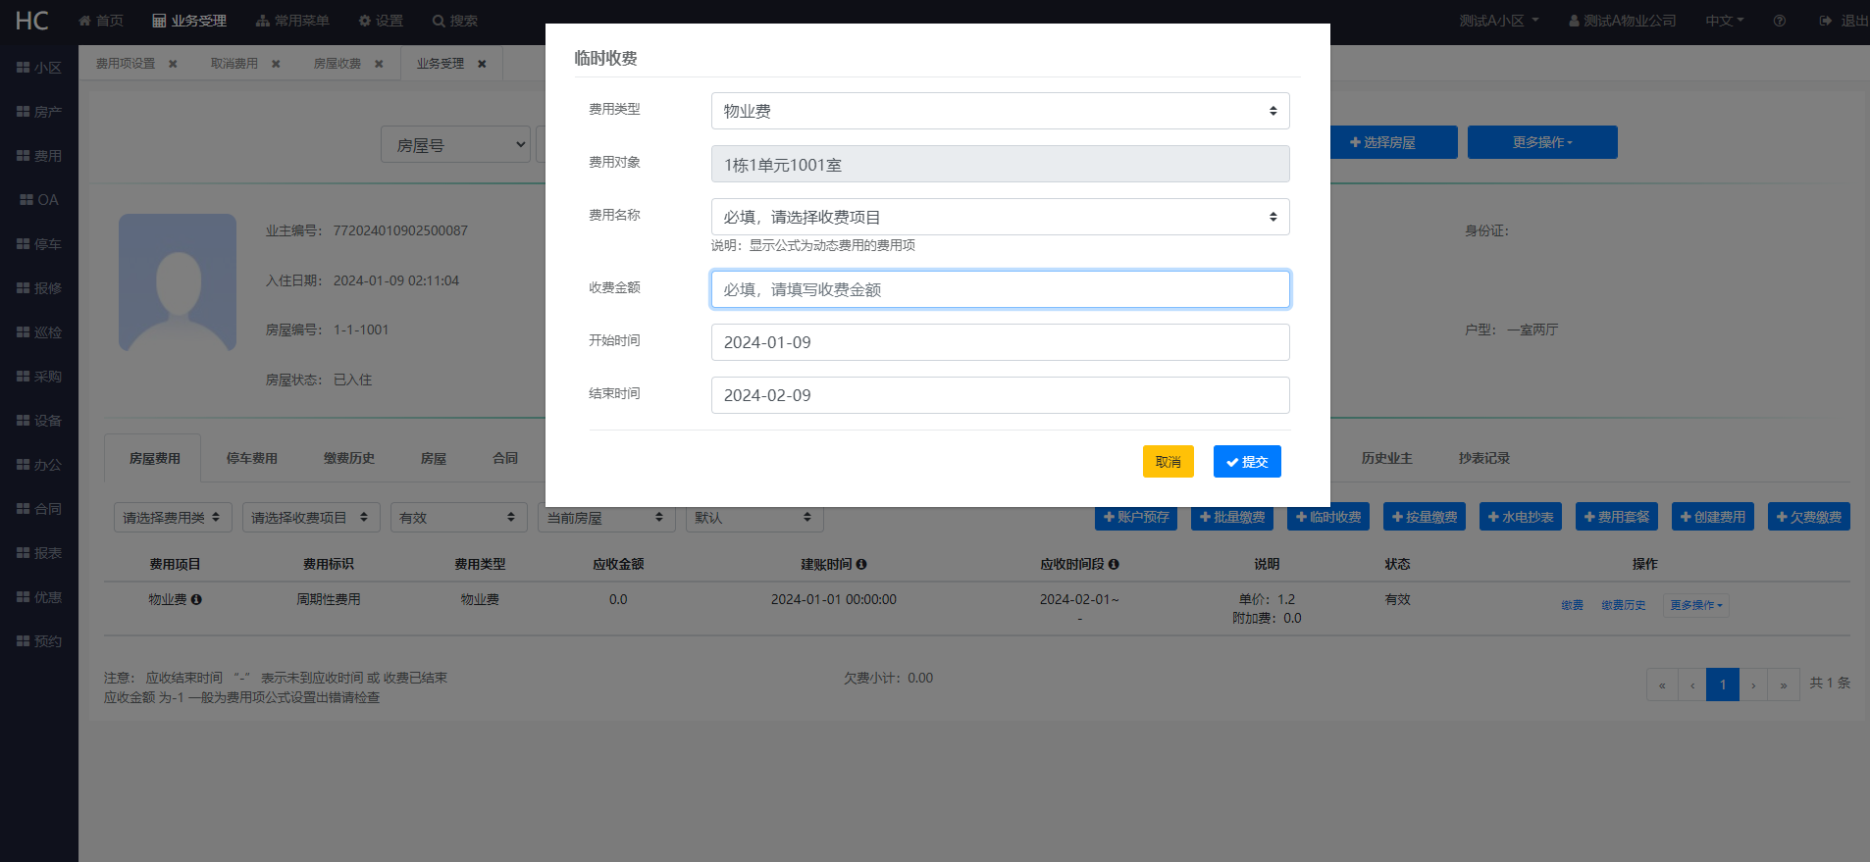Open 停车 in the left sidebar
1870x862 pixels.
[39, 244]
